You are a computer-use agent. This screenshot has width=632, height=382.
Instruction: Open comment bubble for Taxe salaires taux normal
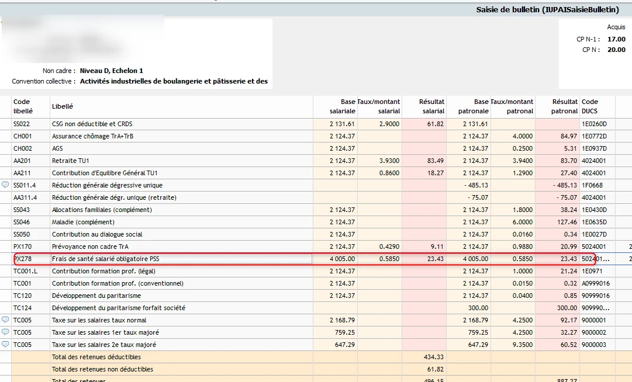(5, 320)
